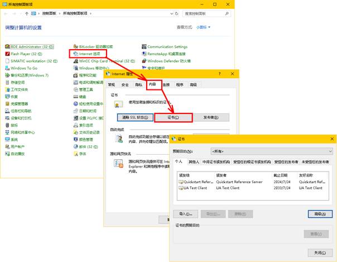Open Windows To Go item
This screenshot has width=337, height=262.
pos(24,68)
